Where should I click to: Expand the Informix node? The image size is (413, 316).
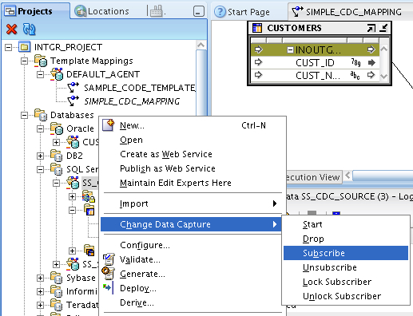click(40, 291)
